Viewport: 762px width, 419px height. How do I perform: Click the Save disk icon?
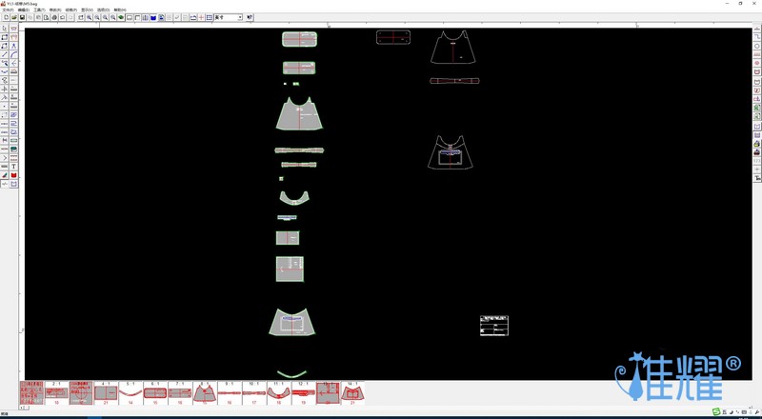22,17
